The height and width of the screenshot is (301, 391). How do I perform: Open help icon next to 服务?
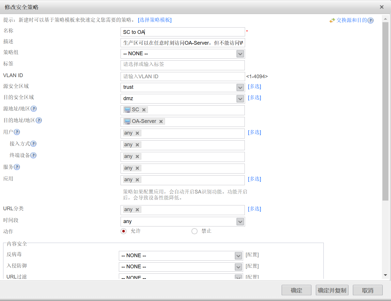(x=17, y=167)
